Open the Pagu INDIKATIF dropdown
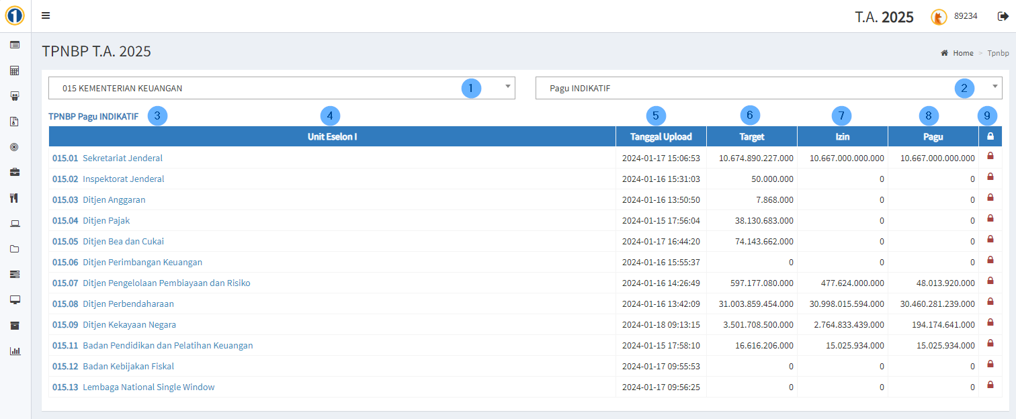 tap(768, 88)
